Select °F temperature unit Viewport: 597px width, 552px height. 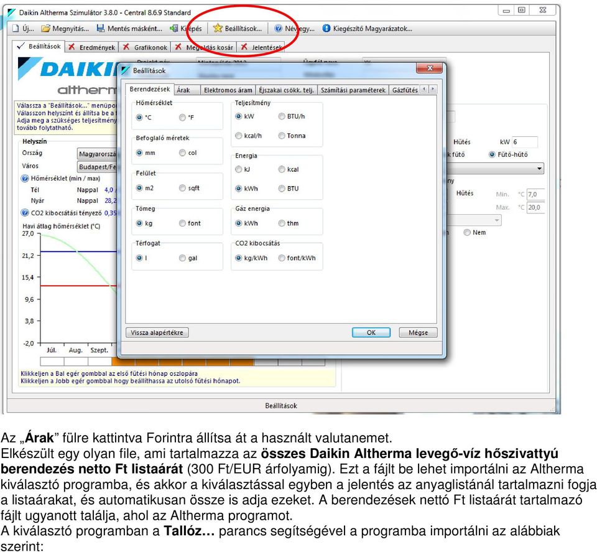(x=182, y=118)
